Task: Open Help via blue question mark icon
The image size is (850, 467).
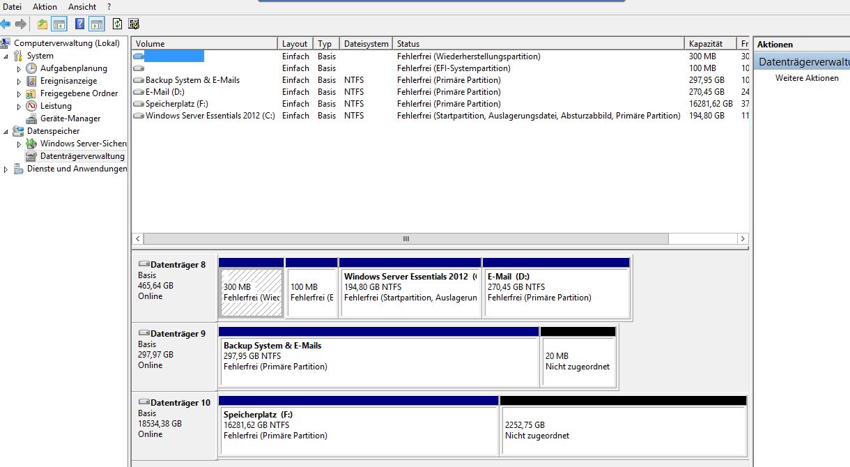Action: (x=79, y=24)
